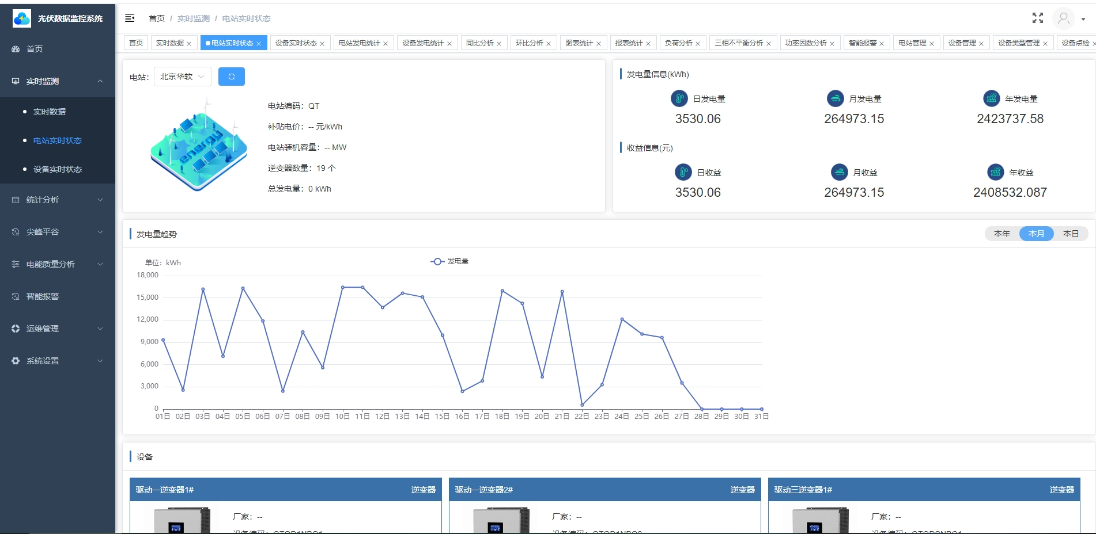Open the user account dropdown arrow
Viewport: 1096px width, 534px height.
pyautogui.click(x=1083, y=19)
